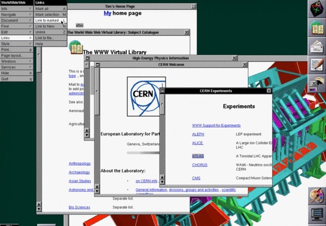Choose Link to New in the Links menu
Screen dimensions: 326x226
click(50, 26)
